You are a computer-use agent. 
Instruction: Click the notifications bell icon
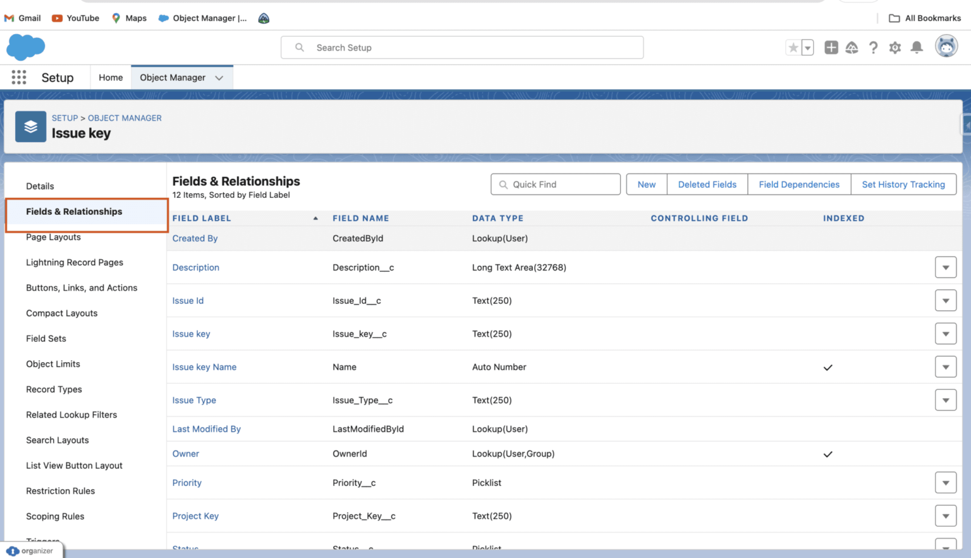pos(916,47)
